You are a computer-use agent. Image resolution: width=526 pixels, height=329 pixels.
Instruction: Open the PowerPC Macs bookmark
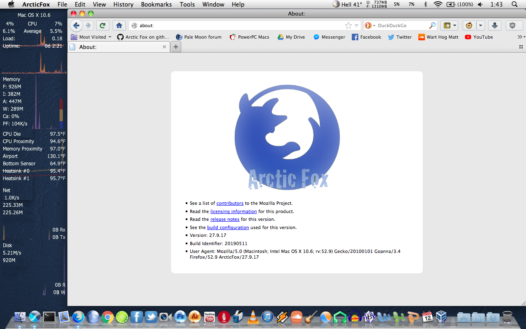click(x=249, y=37)
